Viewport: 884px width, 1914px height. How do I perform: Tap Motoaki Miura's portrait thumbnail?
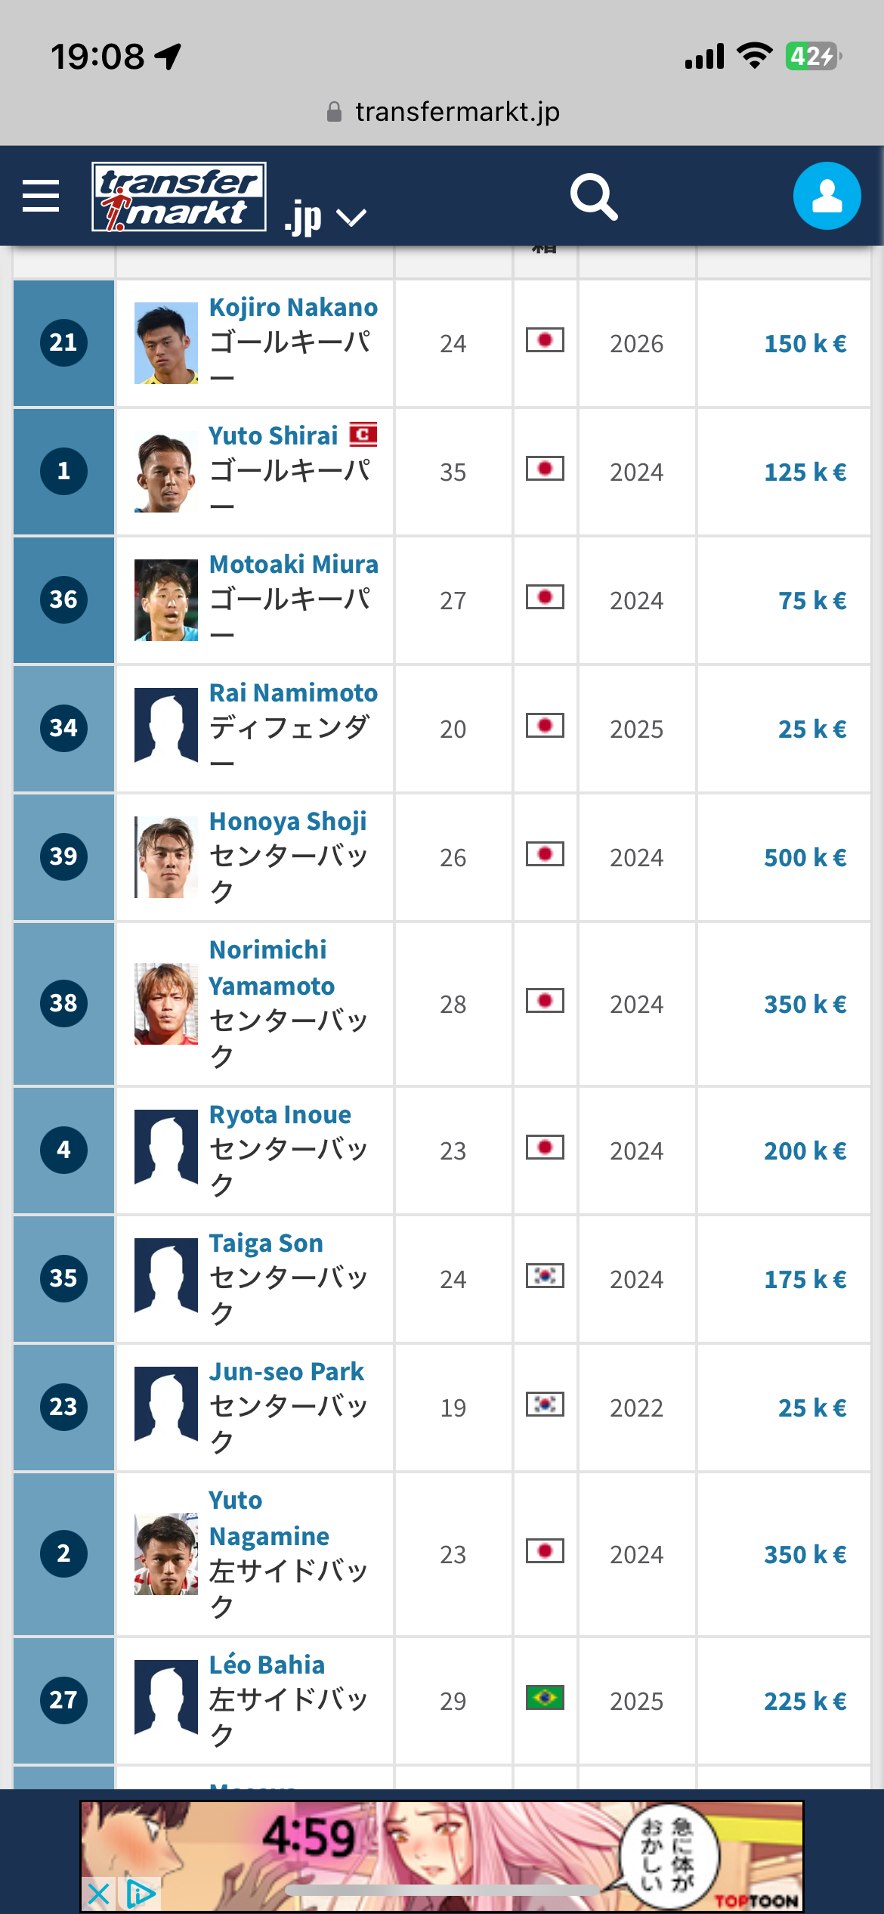coord(166,600)
